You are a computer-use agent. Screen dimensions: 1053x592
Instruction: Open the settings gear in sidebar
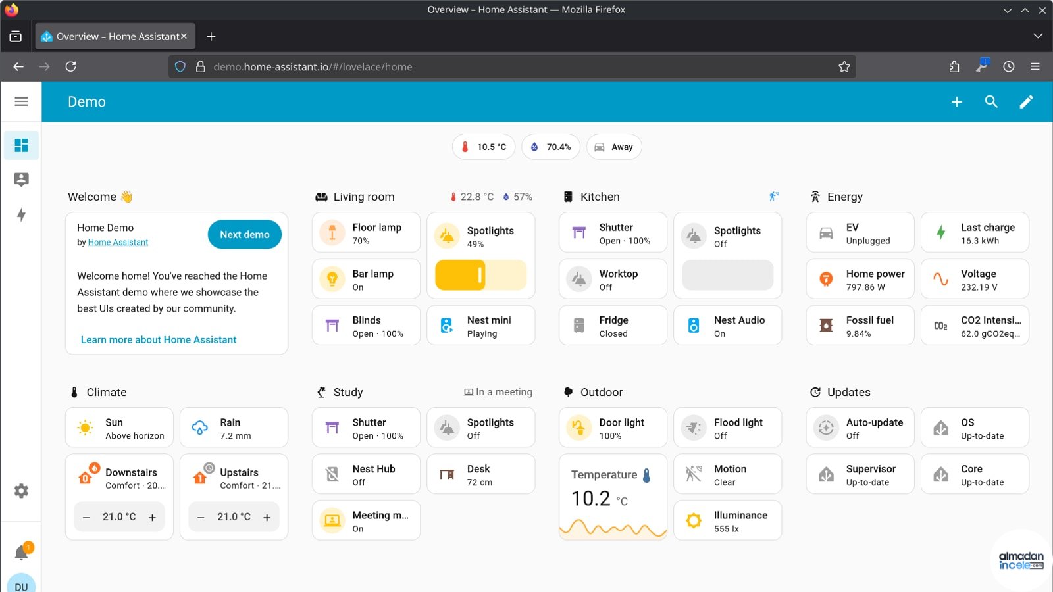(x=21, y=491)
